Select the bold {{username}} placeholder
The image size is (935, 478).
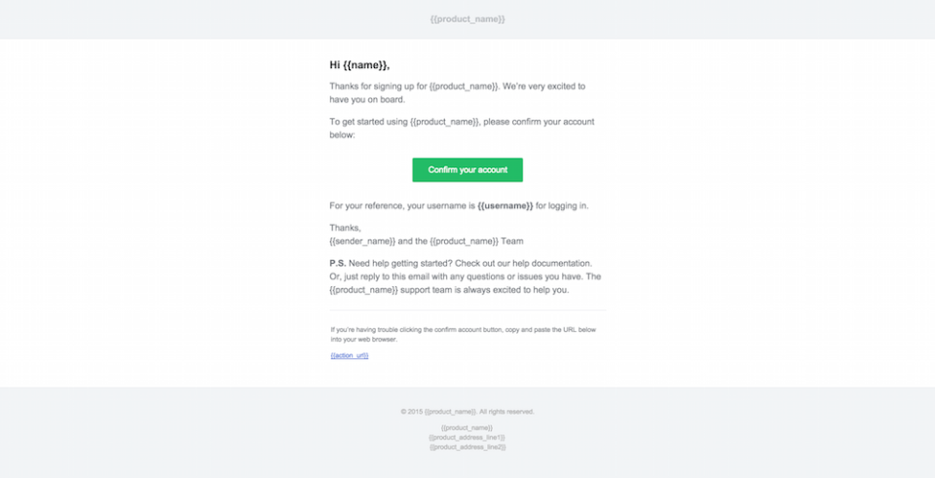coord(505,206)
